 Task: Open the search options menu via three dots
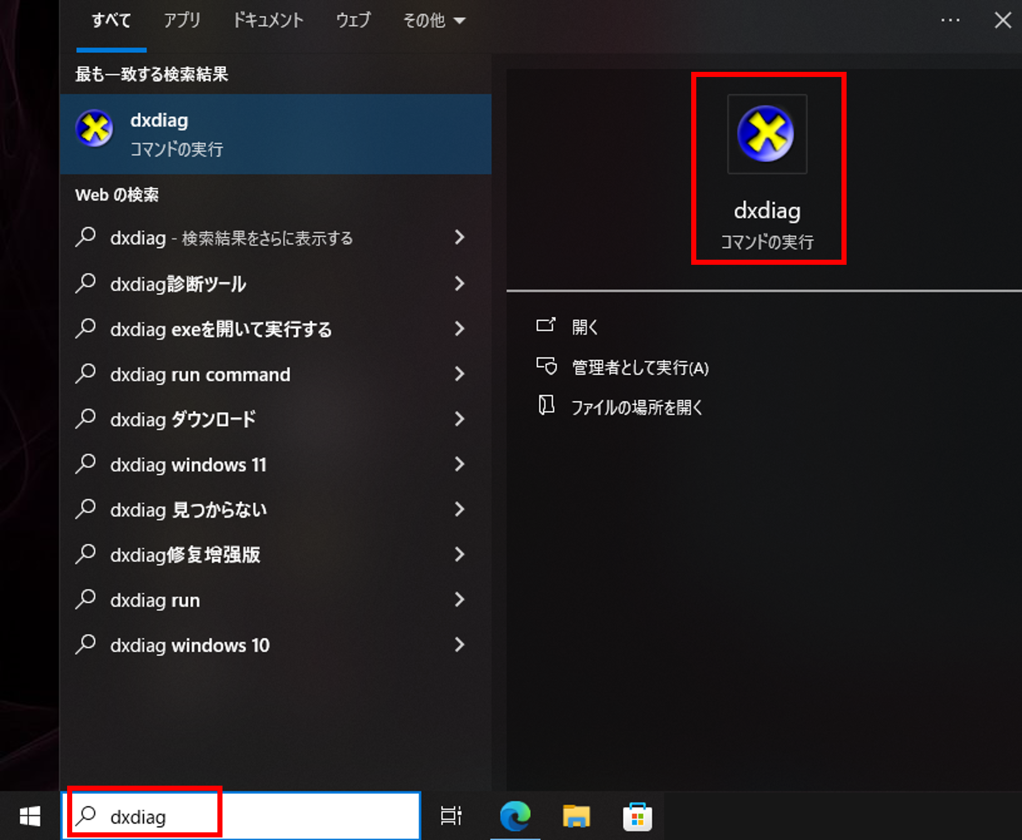point(951,20)
